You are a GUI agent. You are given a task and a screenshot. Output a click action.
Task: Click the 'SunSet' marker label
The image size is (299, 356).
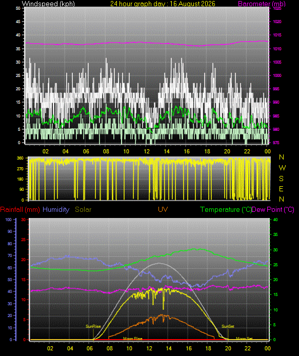point(228,326)
